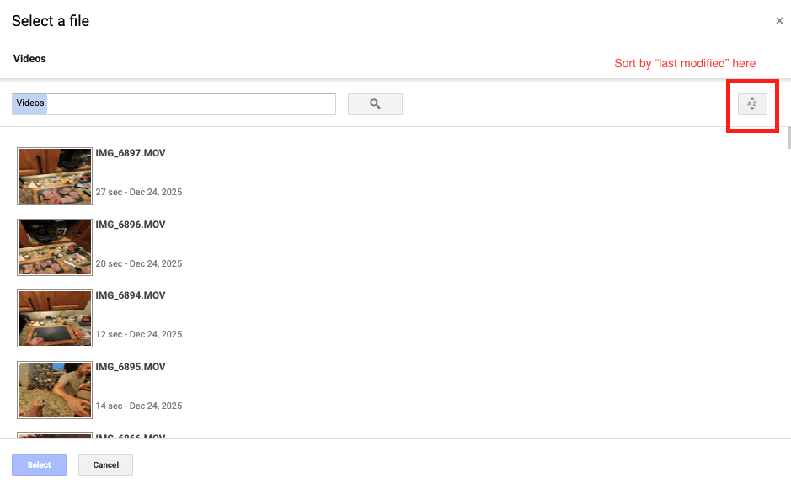Click the "27 sec - Dec 24, 2025" text
The width and height of the screenshot is (791, 488).
point(139,192)
